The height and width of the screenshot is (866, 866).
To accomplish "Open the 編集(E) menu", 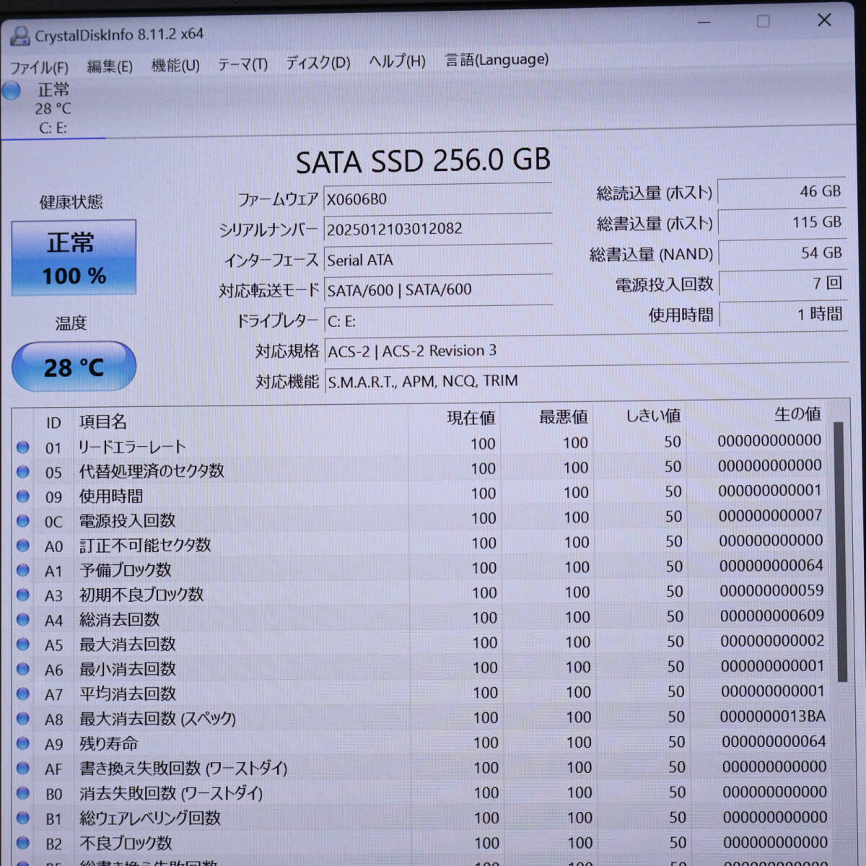I will click(110, 66).
